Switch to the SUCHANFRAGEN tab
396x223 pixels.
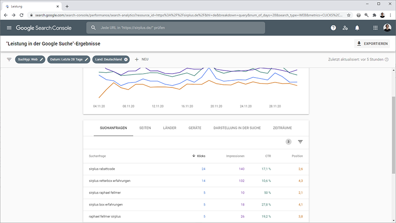(x=113, y=128)
